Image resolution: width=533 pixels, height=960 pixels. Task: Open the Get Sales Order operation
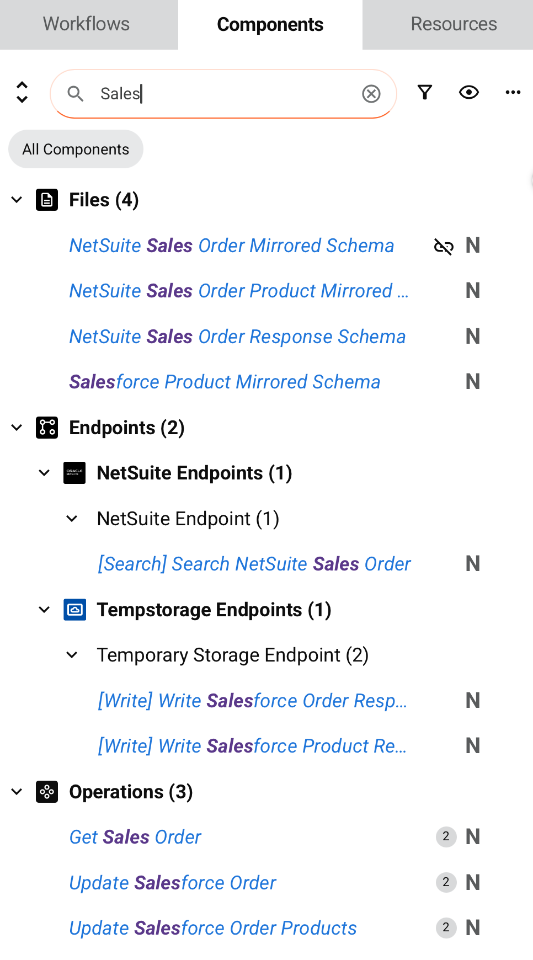(x=135, y=837)
